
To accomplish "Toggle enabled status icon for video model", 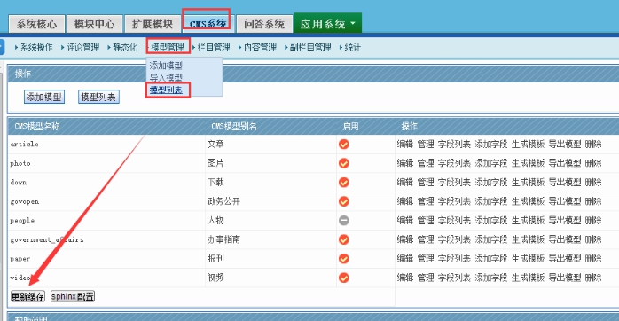I will pyautogui.click(x=344, y=278).
